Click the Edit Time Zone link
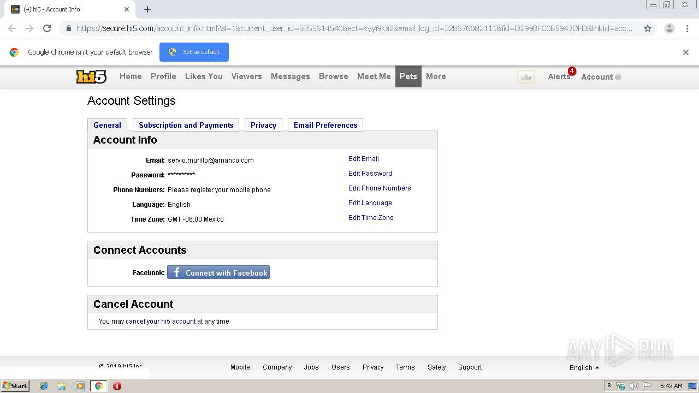 pos(371,218)
